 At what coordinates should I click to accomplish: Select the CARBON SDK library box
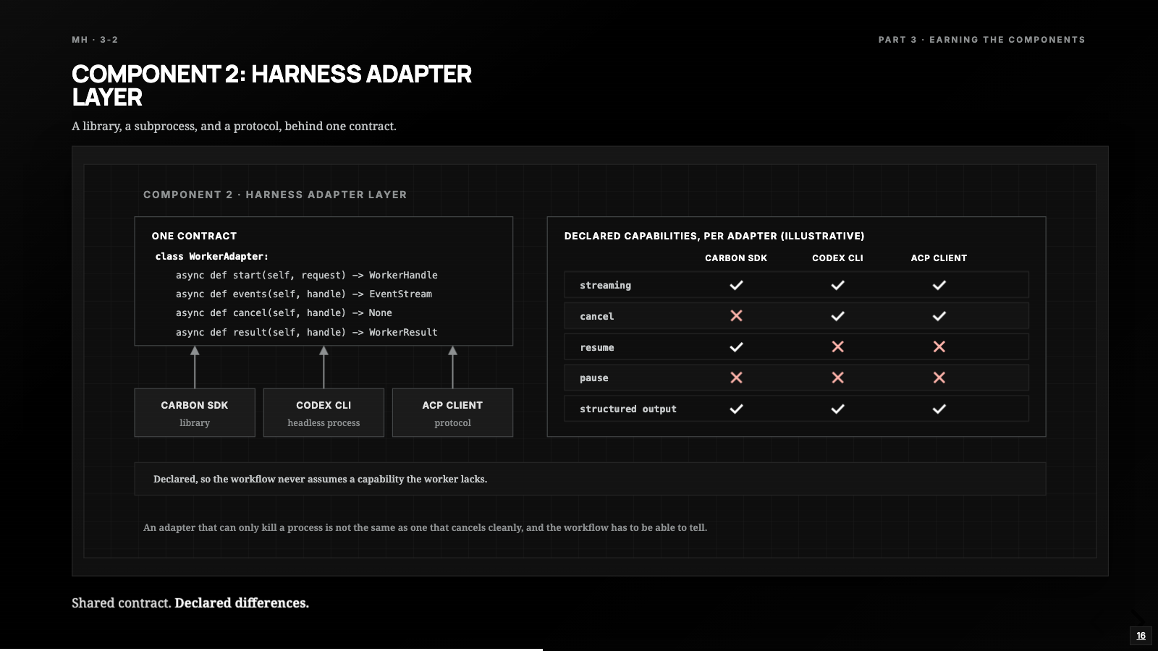pos(195,413)
